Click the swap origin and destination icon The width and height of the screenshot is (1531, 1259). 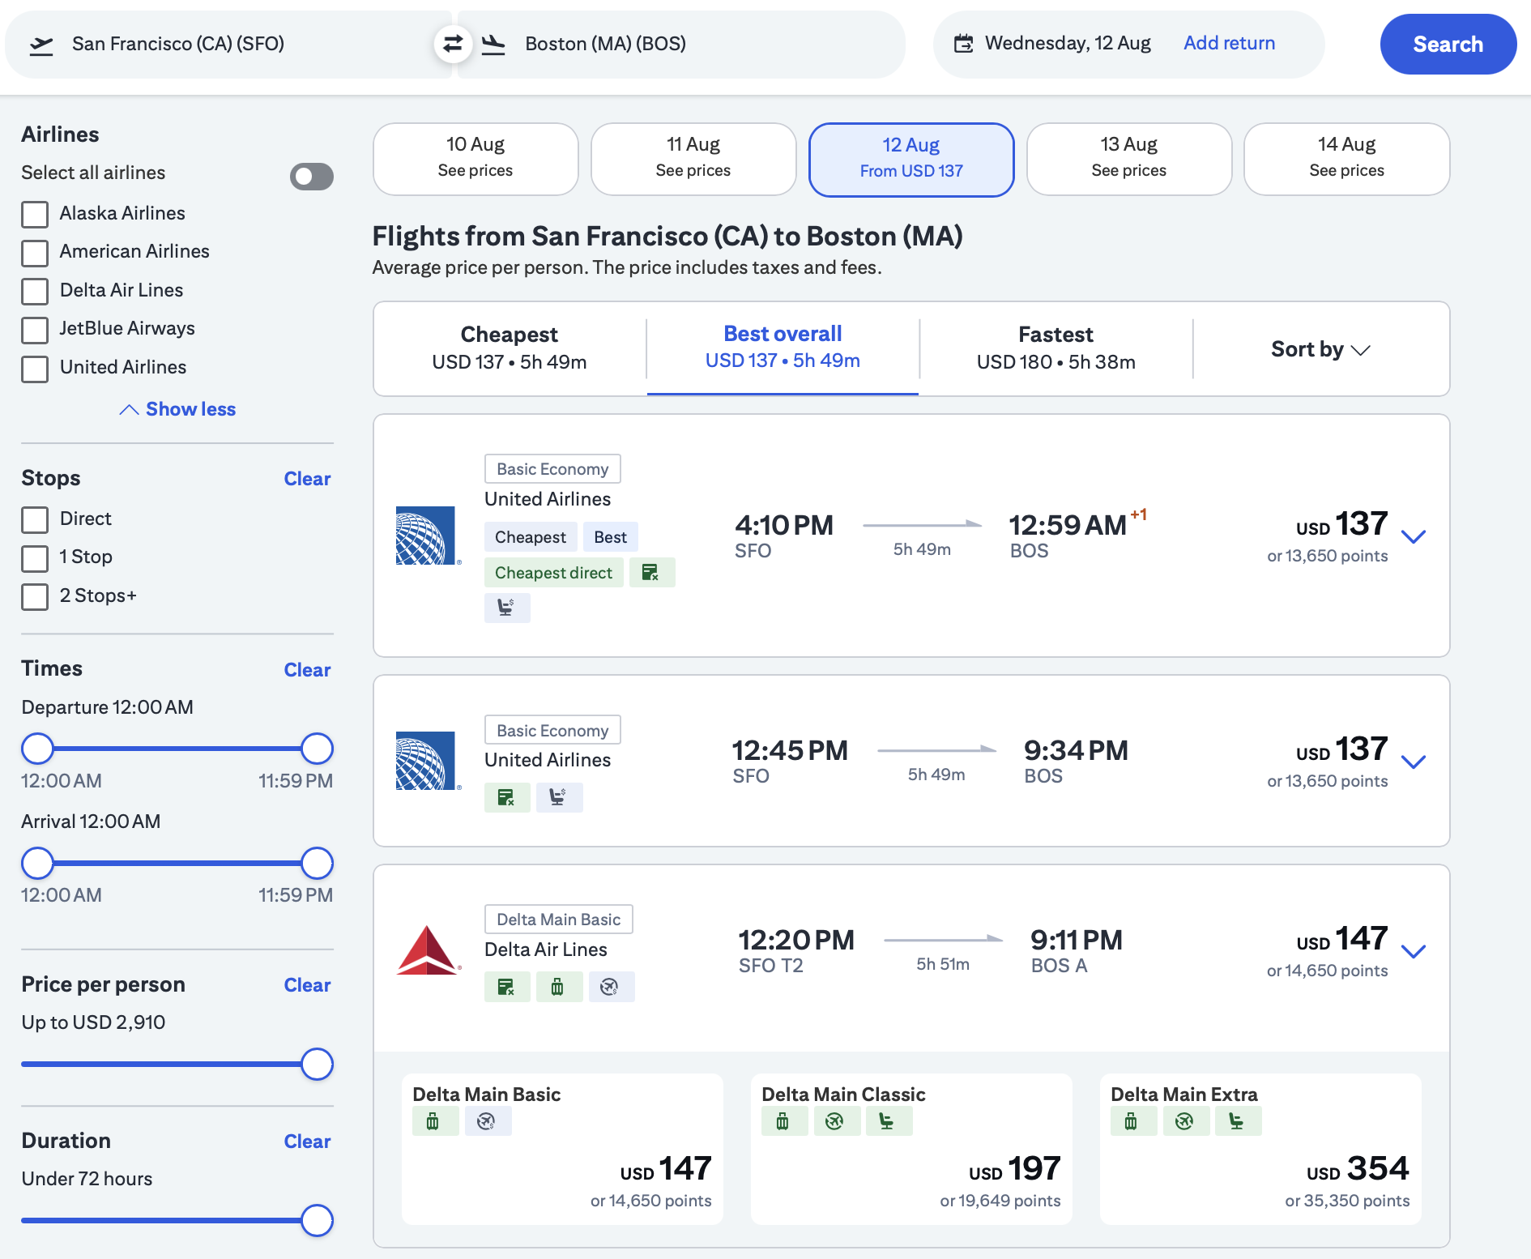tap(454, 44)
